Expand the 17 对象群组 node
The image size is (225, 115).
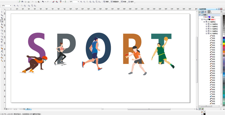[x=206, y=26]
